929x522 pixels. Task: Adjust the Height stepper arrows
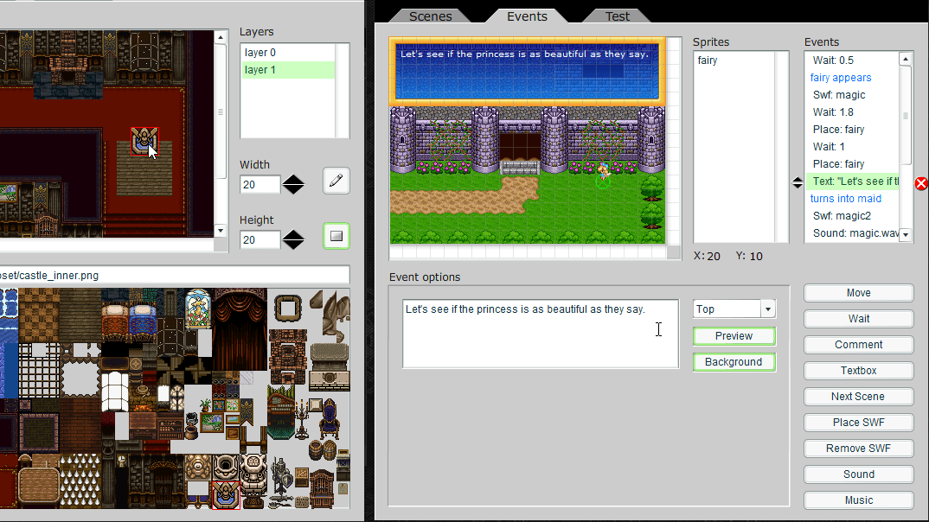[294, 239]
